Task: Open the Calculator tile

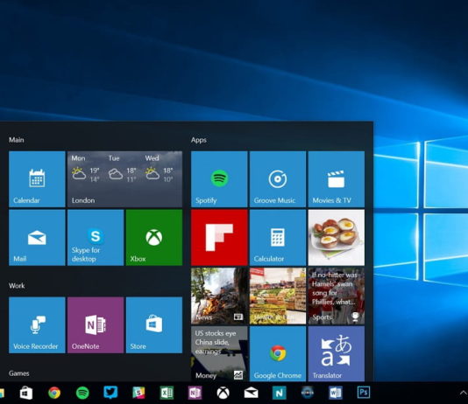Action: click(x=278, y=237)
